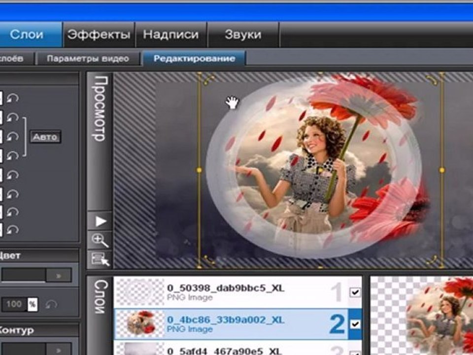
Task: Select the Редактирование sub-tab
Action: tap(194, 58)
